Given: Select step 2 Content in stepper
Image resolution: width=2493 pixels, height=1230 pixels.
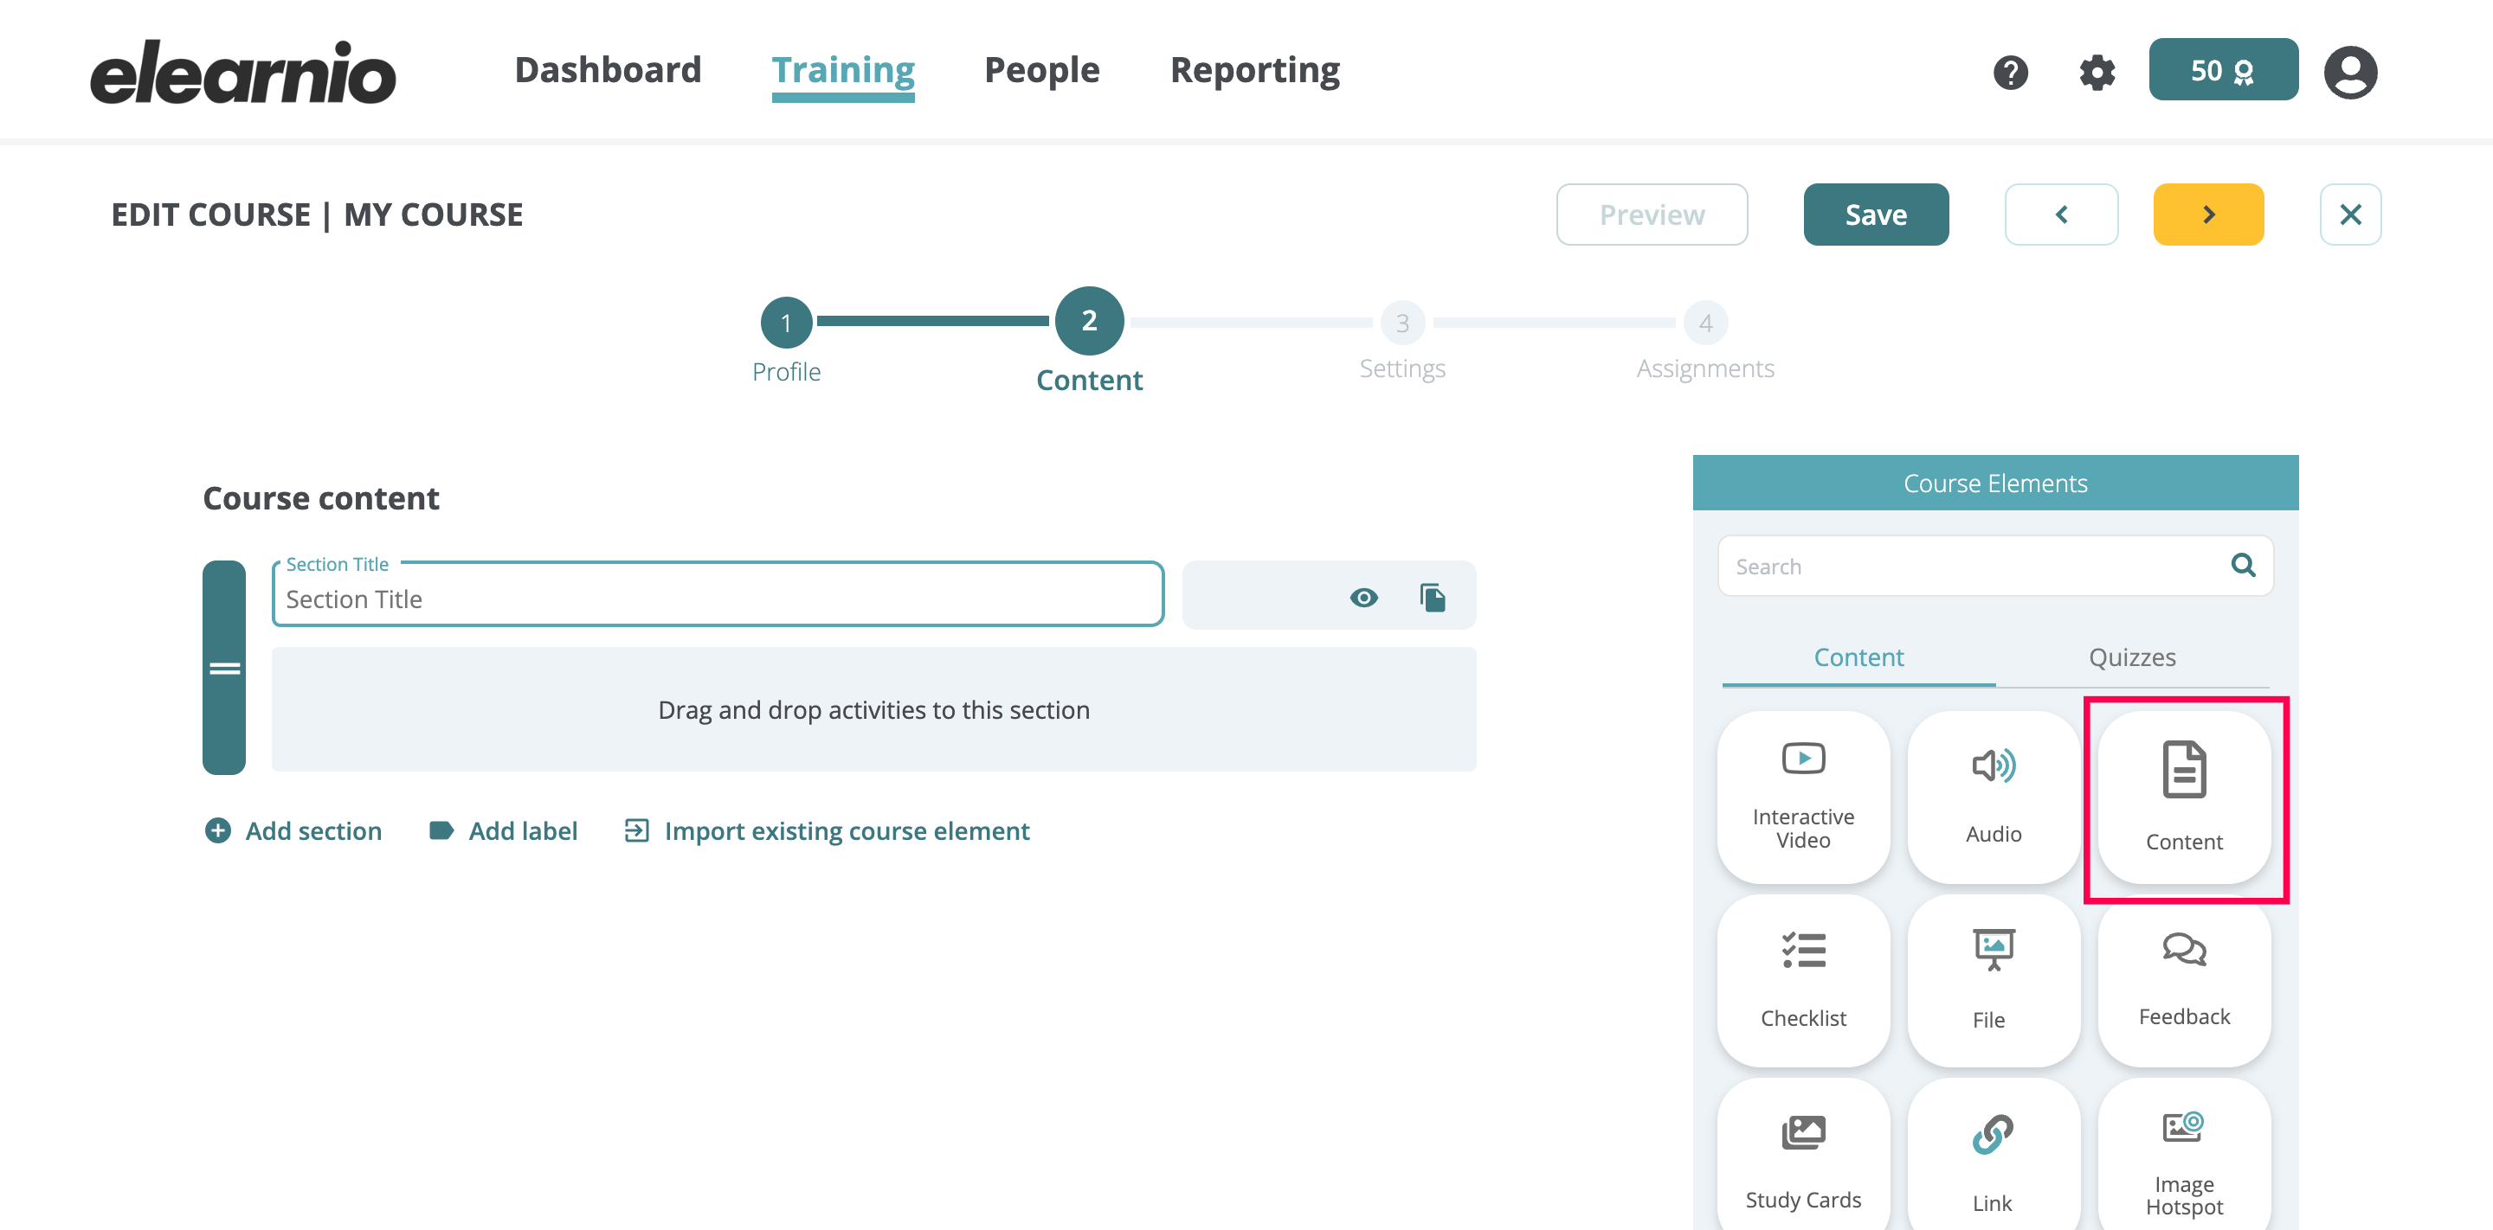Looking at the screenshot, I should click(1089, 320).
